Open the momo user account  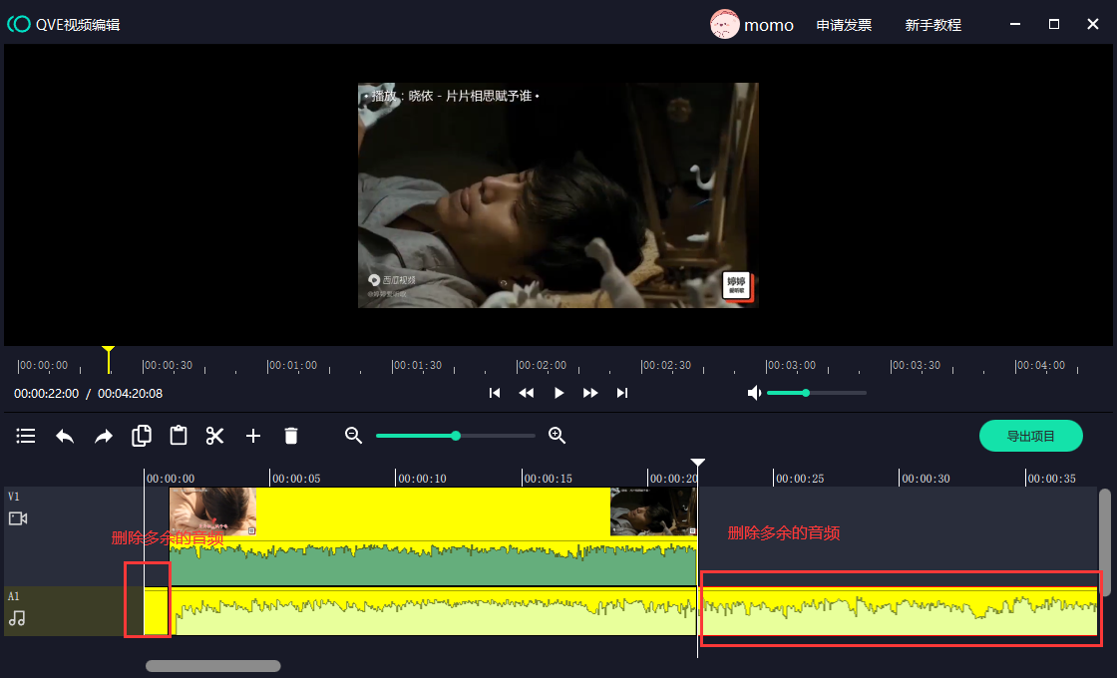point(752,25)
